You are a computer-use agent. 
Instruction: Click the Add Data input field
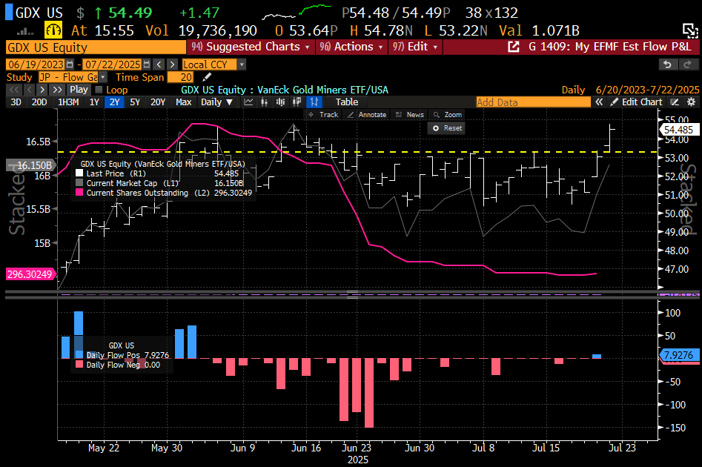(533, 102)
